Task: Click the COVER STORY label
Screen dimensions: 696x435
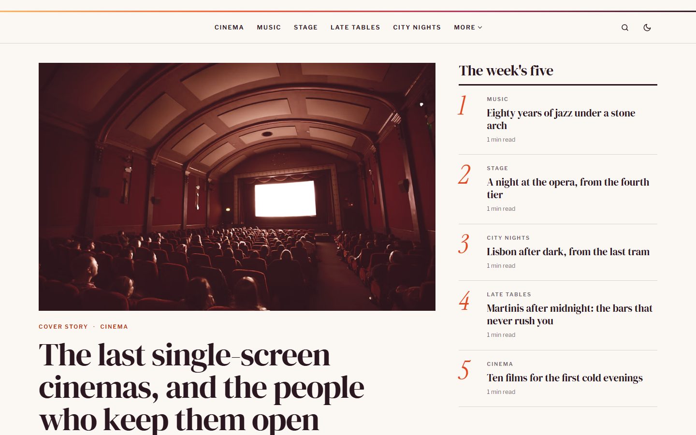Action: tap(63, 327)
